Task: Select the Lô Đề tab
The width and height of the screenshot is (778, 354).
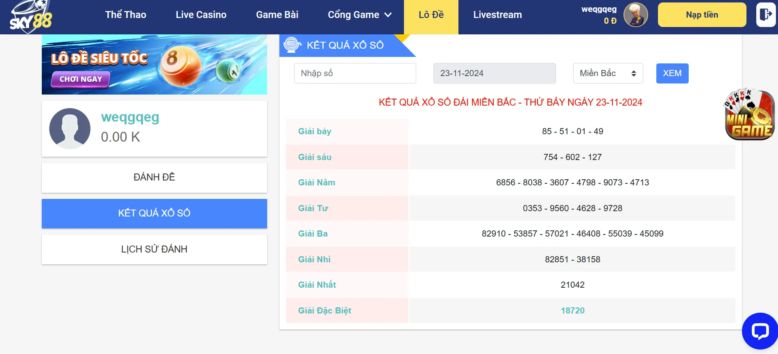Action: [431, 15]
